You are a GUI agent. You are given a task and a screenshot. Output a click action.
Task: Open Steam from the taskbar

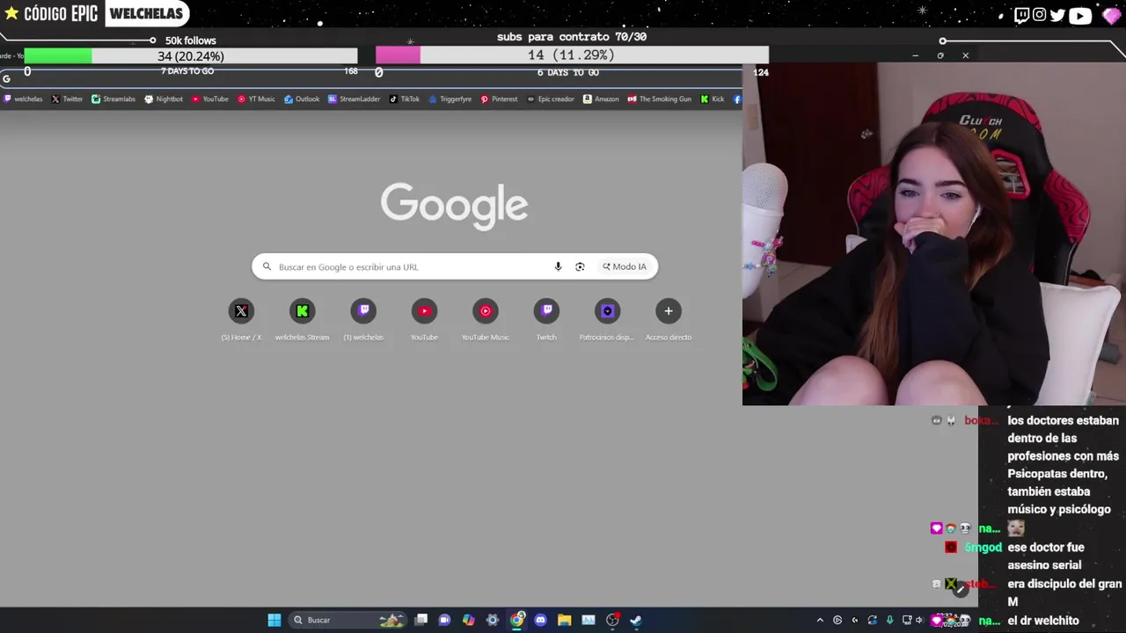tap(636, 620)
